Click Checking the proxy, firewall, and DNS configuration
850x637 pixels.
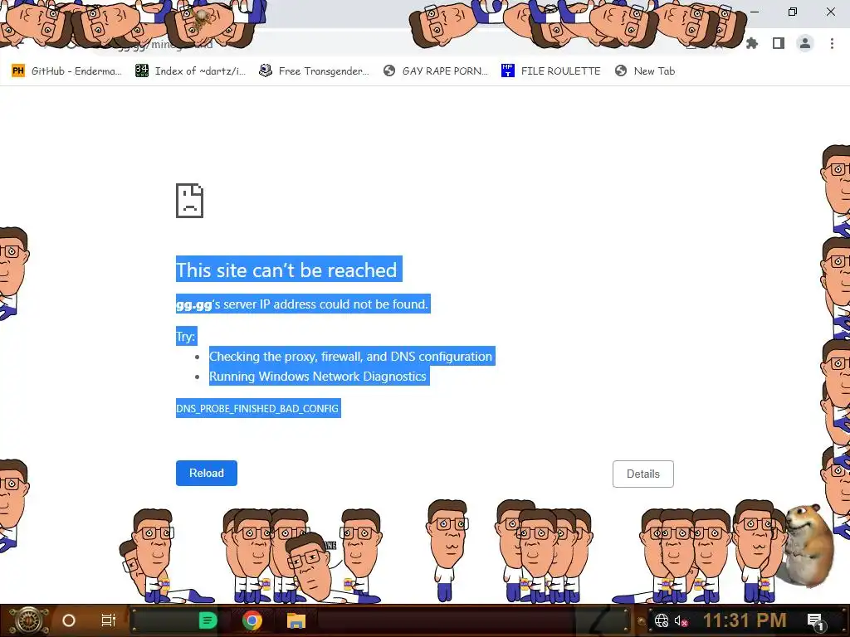click(351, 357)
